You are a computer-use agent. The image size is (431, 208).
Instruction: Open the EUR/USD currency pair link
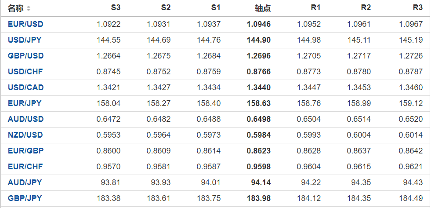tap(25, 24)
